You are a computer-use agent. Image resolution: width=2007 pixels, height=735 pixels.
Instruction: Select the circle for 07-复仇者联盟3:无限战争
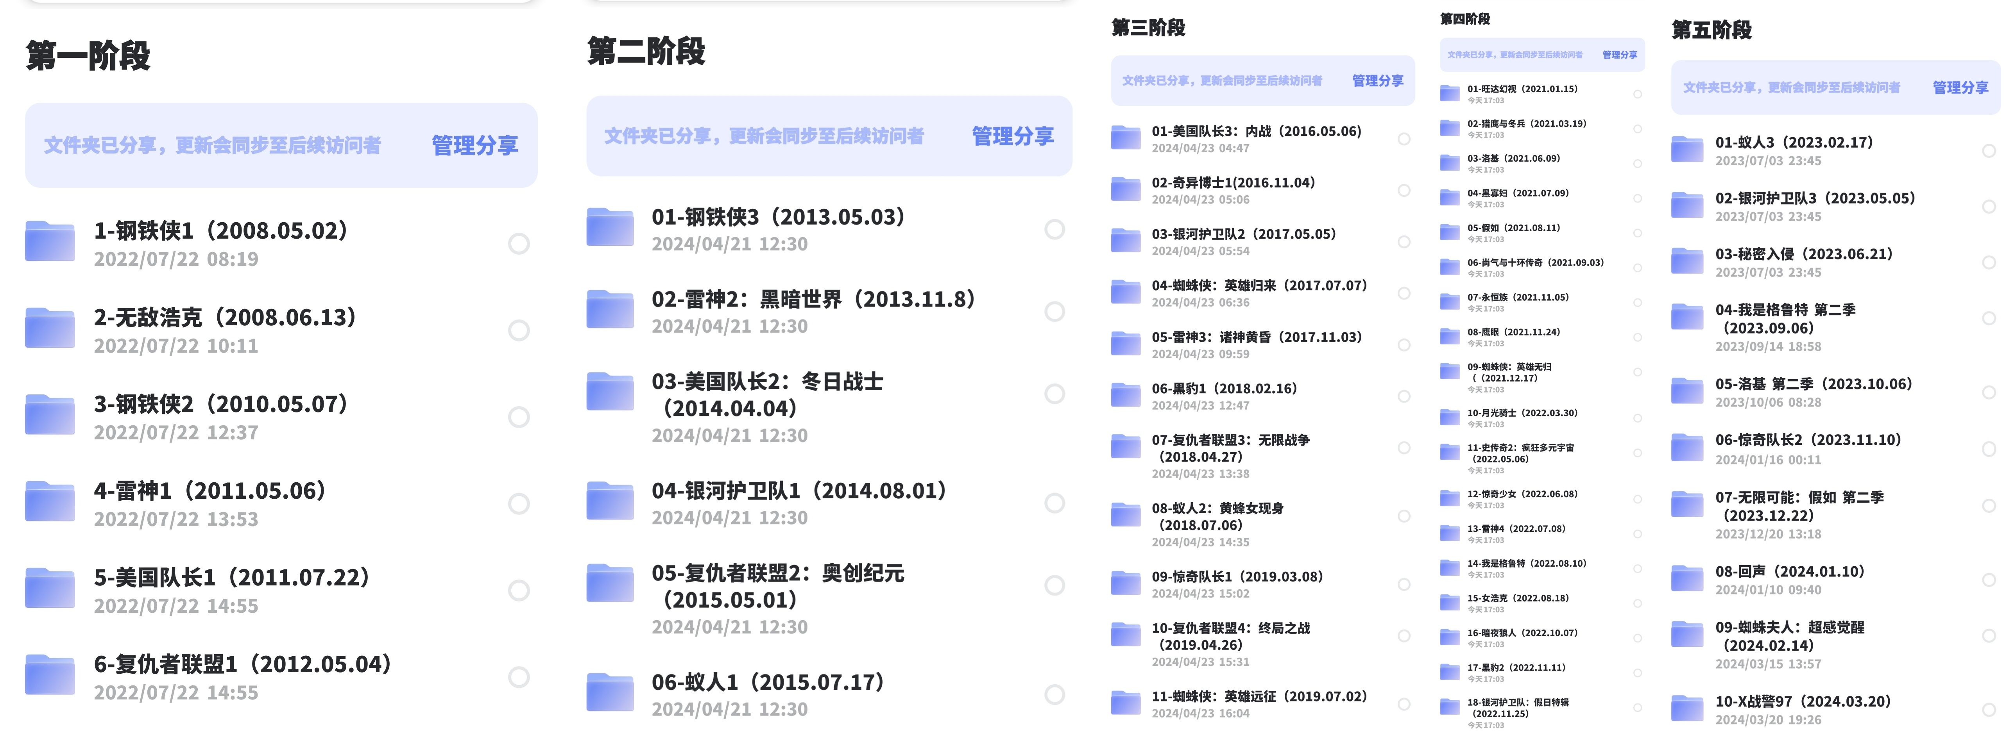coord(1404,448)
